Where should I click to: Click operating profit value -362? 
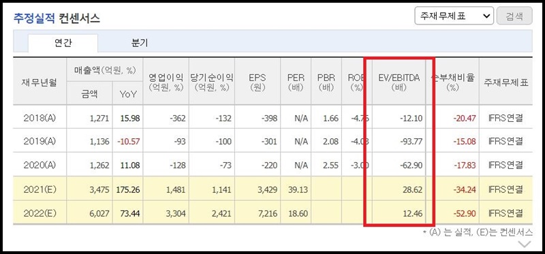[x=178, y=118]
